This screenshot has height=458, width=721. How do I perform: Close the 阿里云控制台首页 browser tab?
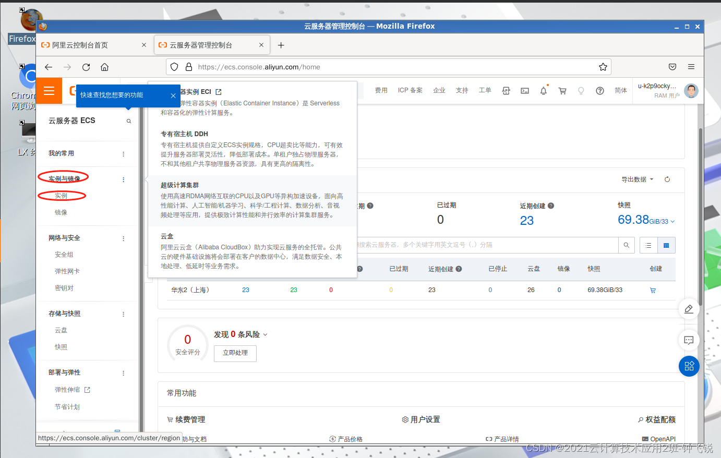click(144, 45)
